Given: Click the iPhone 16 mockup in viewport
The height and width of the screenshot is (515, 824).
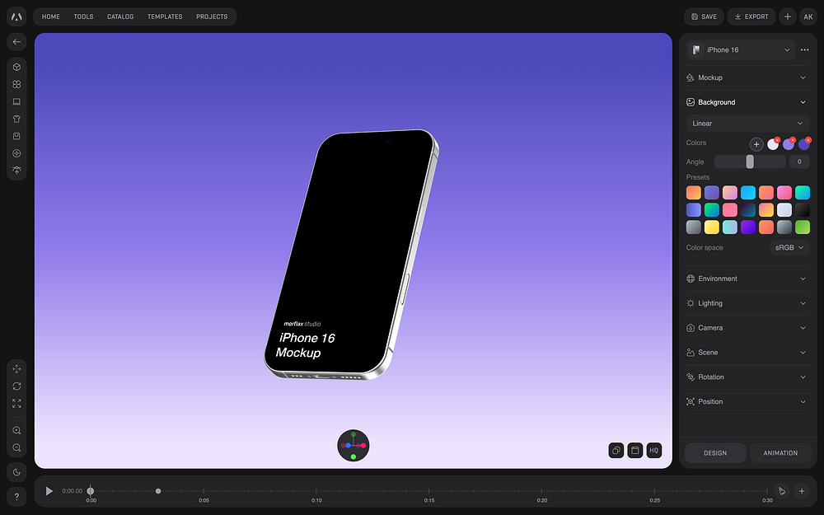Looking at the screenshot, I should coord(351,255).
